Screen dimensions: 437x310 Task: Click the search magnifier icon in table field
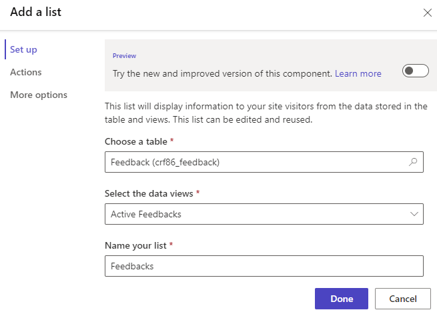point(413,161)
